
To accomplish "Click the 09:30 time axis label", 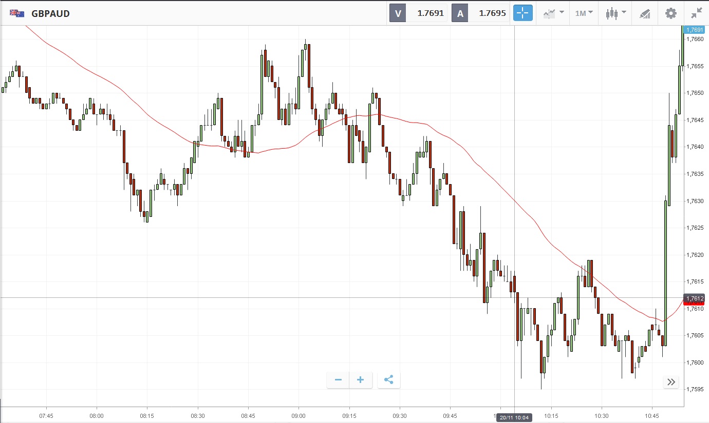I will pyautogui.click(x=400, y=416).
